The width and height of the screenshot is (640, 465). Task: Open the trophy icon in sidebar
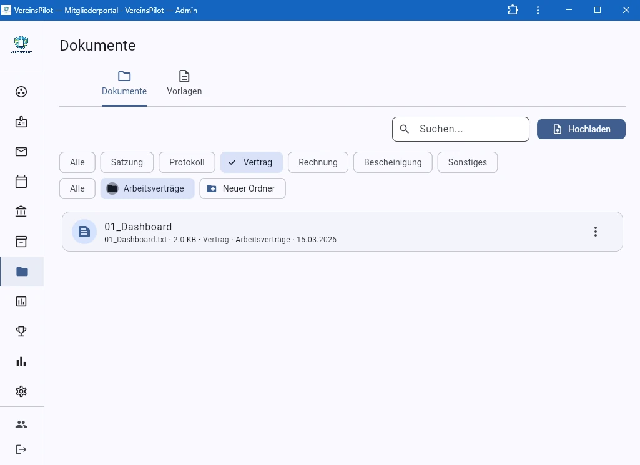[21, 331]
